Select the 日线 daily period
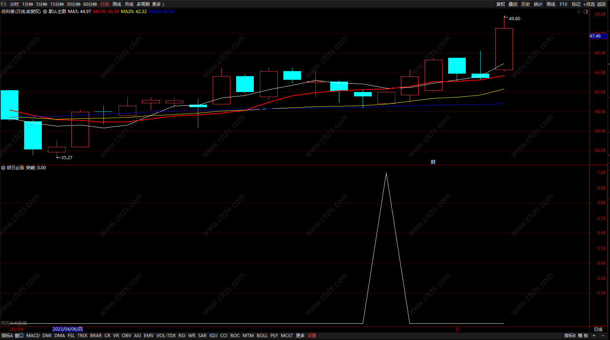This screenshot has width=610, height=340. pos(105,4)
